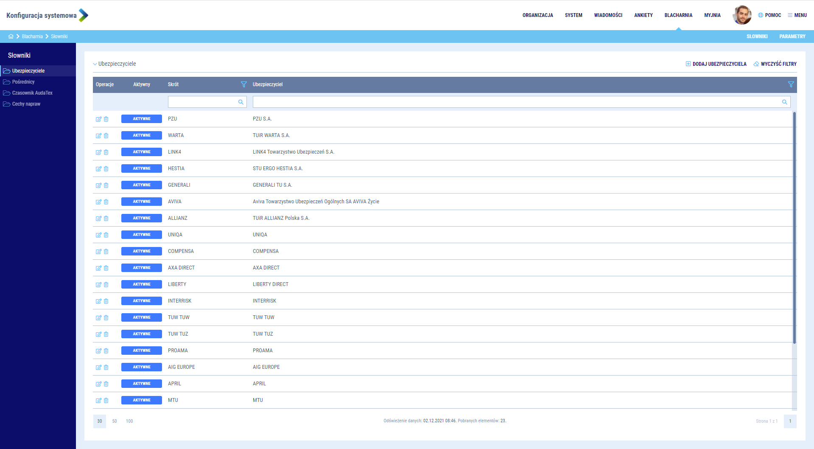The width and height of the screenshot is (814, 449).
Task: Click the delete trash icon for WARTA row
Action: (106, 136)
